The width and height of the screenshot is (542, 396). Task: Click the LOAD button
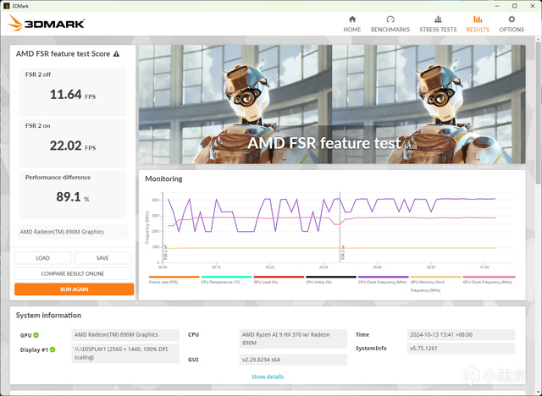pos(42,258)
